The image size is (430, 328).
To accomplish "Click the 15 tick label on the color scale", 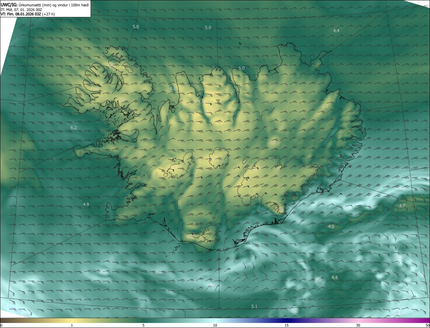I will pyautogui.click(x=287, y=325).
